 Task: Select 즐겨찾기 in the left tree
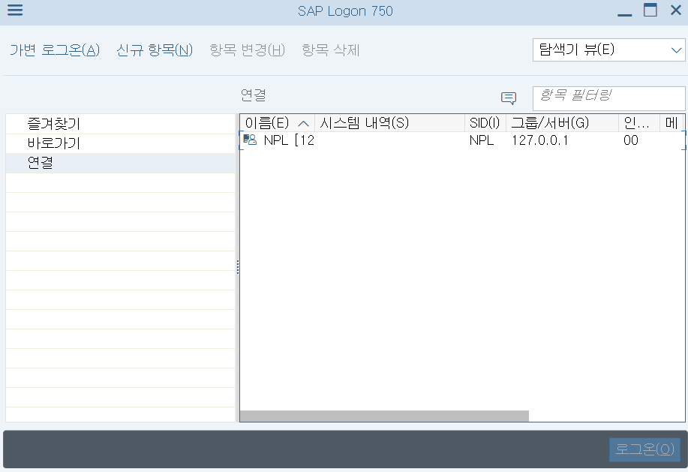coord(121,124)
